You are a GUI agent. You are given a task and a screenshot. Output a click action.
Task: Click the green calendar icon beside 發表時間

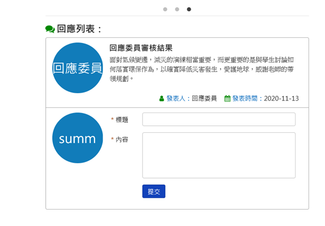(x=228, y=98)
